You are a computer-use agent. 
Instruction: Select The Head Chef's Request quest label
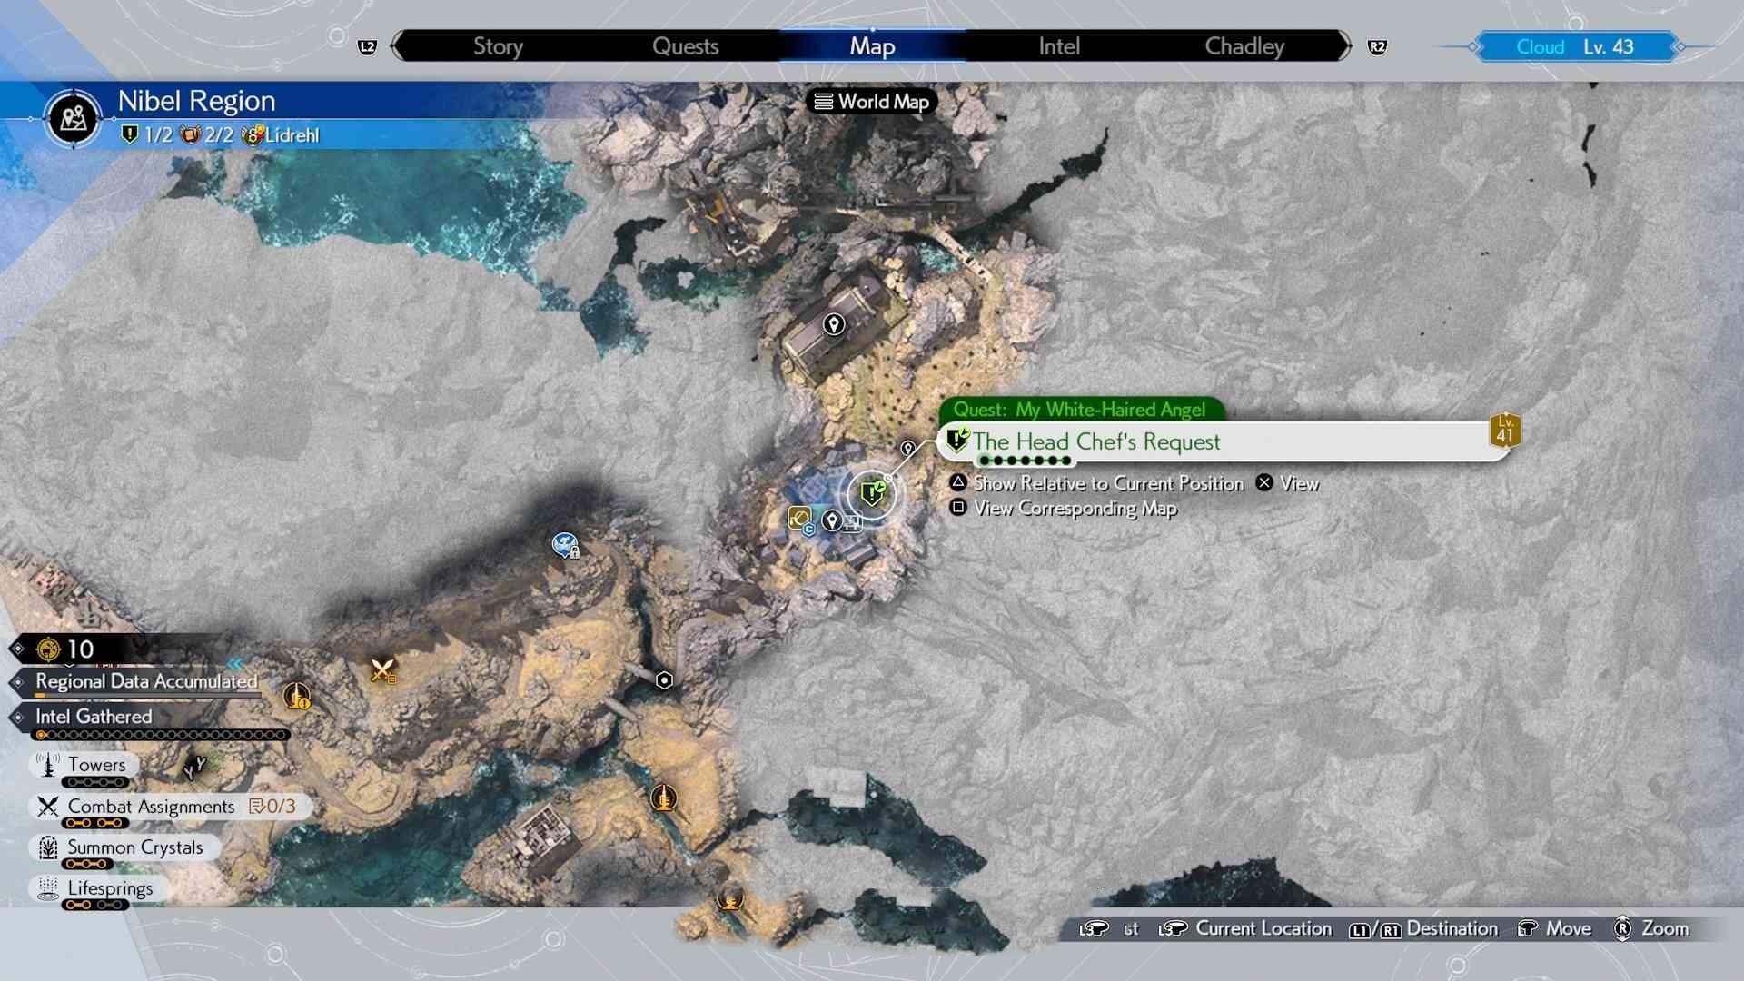tap(1096, 442)
